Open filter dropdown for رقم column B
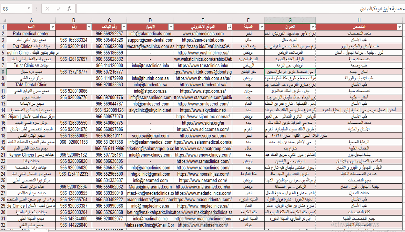Image resolution: width=405 pixels, height=232 pixels. tap(89, 27)
